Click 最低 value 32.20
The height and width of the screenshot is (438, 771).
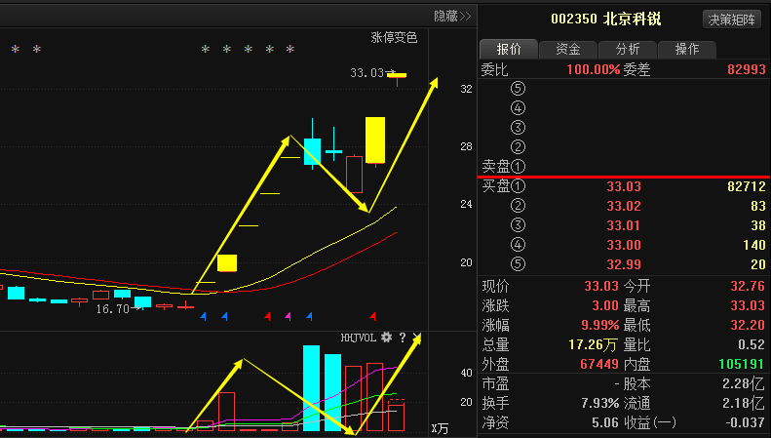(748, 325)
